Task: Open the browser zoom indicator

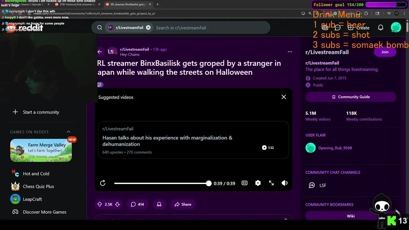Action: tap(310, 13)
